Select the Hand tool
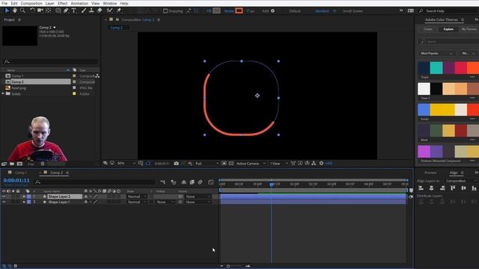 pos(15,10)
